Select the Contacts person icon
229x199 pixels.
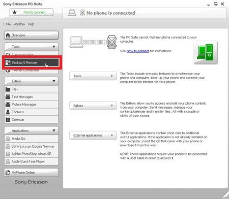click(x=8, y=112)
